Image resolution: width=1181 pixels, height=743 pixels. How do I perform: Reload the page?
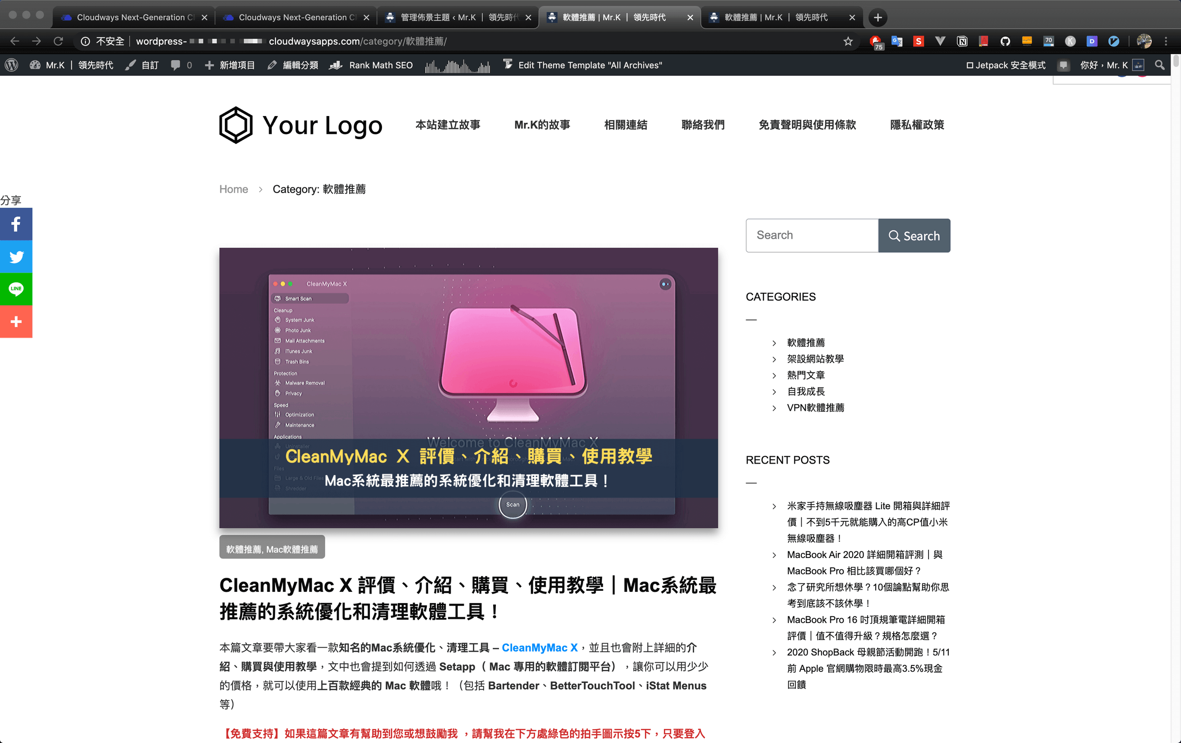pyautogui.click(x=58, y=41)
